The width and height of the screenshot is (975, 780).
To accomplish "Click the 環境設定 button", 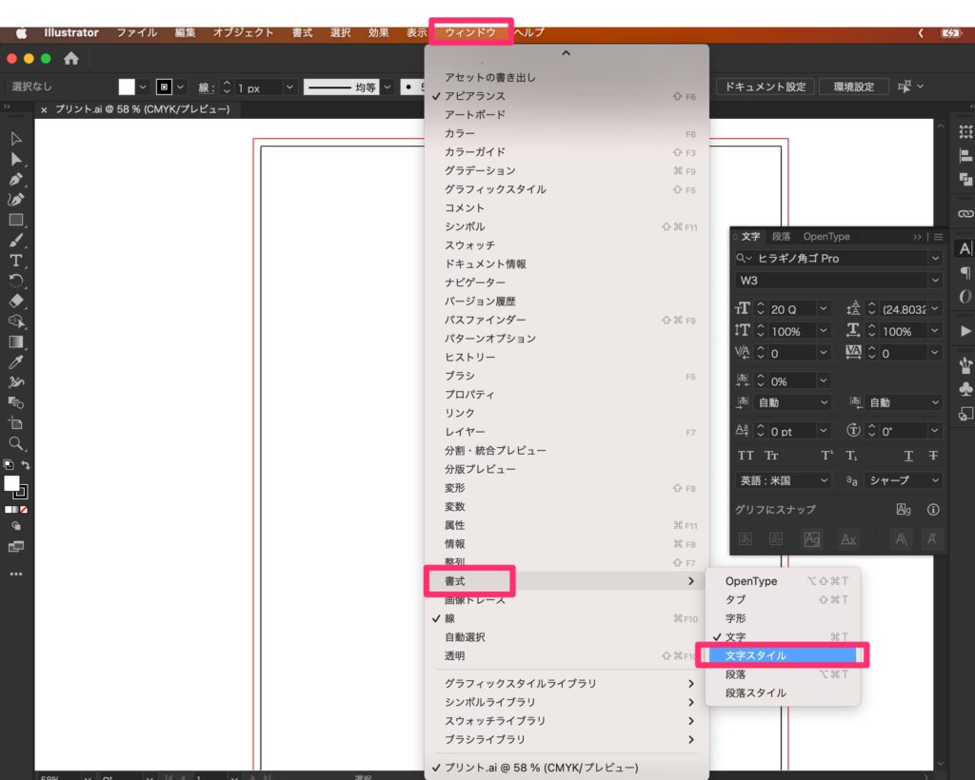I will (852, 87).
